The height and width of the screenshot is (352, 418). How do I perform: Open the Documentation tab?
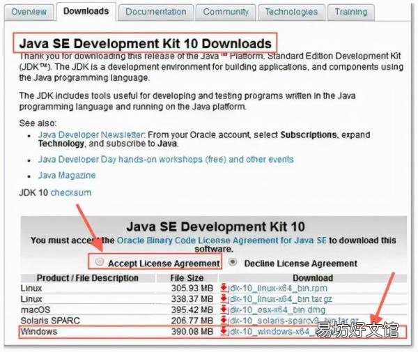(x=155, y=13)
